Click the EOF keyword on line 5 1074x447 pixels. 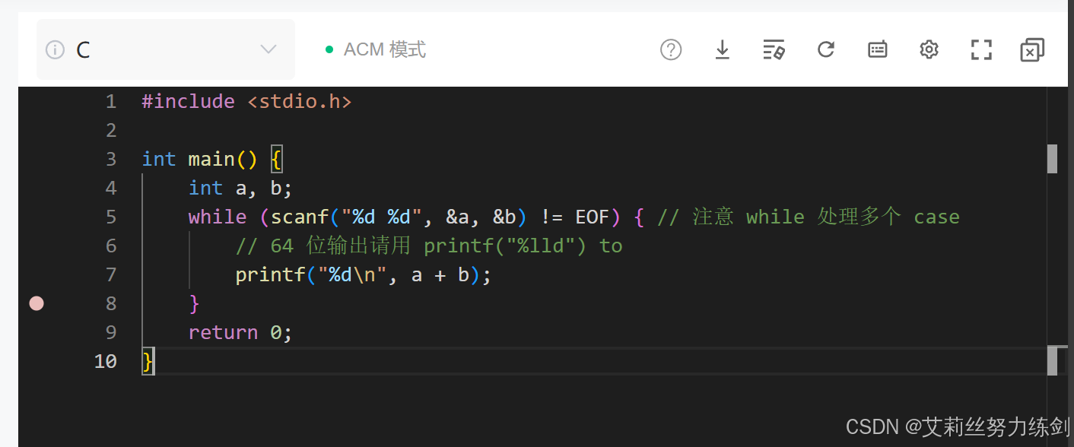[593, 217]
